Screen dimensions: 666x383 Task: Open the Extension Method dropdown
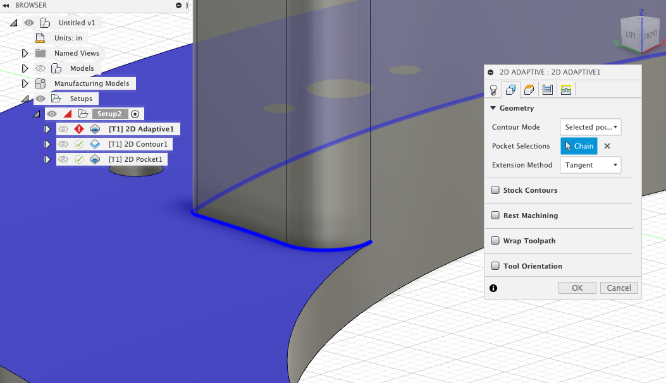pyautogui.click(x=590, y=165)
